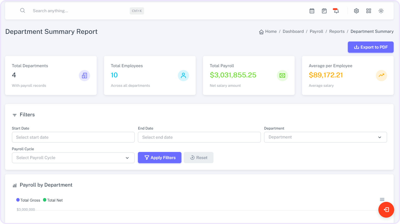Open the Select Payroll Cycle dropdown
Screen dimensions: 400x224
(73, 158)
